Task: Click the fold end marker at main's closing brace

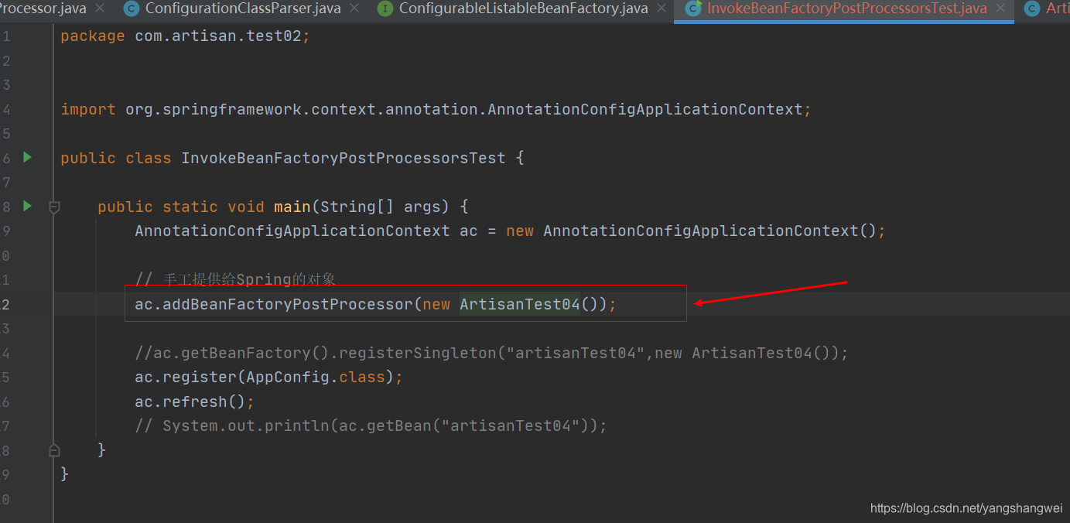Action: tap(54, 450)
